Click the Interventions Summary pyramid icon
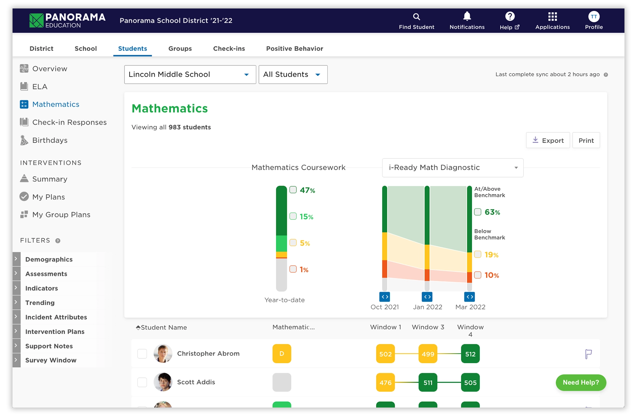 24,178
